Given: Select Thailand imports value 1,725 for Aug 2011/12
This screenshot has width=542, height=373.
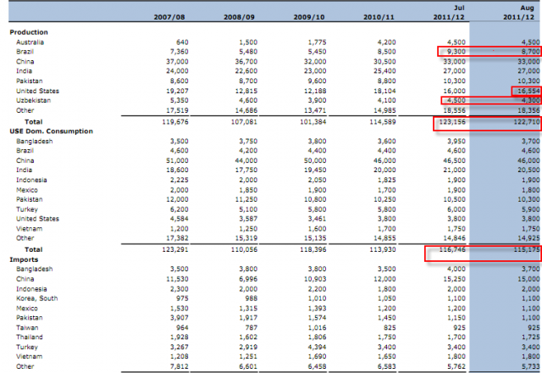Looking at the screenshot, I should point(530,337).
